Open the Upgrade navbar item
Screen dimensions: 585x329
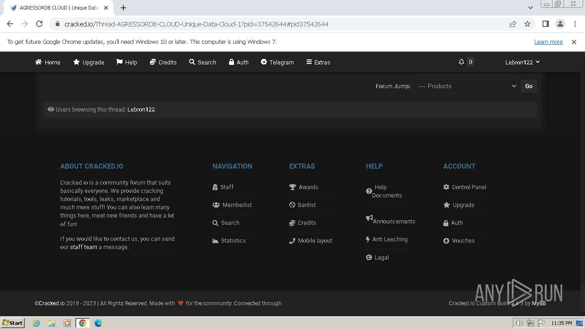89,62
